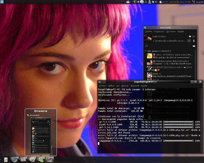
Task: Open the terminal launcher in the dock
Action: tap(50, 160)
